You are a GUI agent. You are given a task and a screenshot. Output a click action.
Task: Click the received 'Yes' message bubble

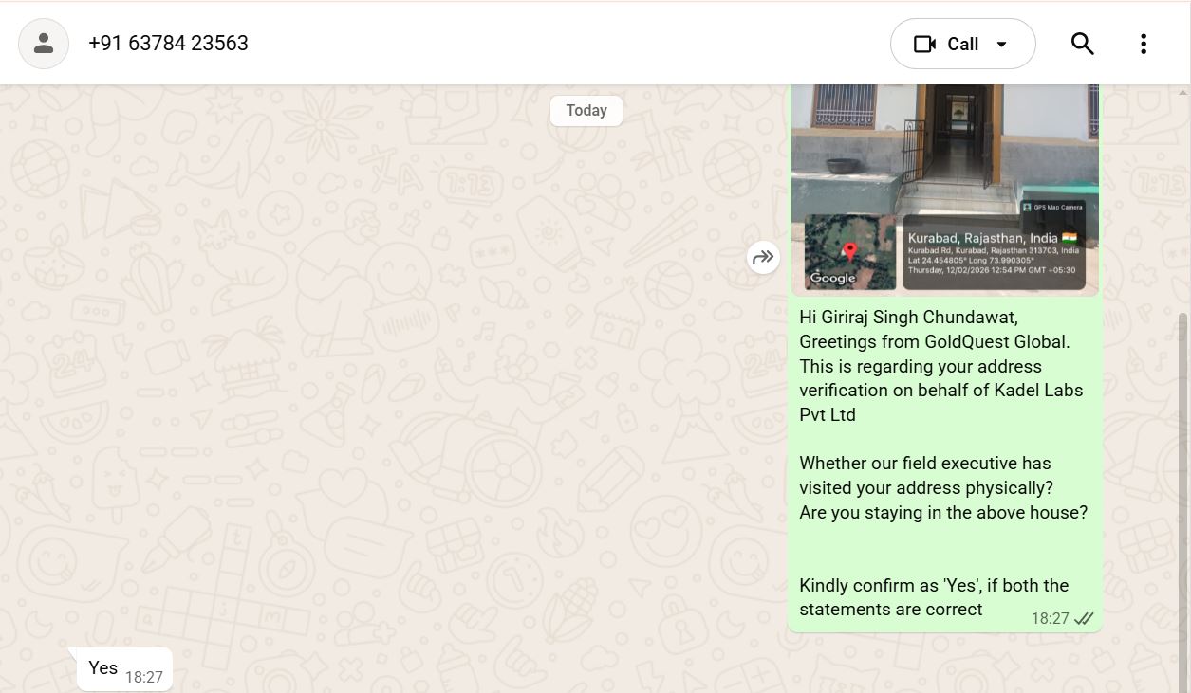tap(103, 668)
